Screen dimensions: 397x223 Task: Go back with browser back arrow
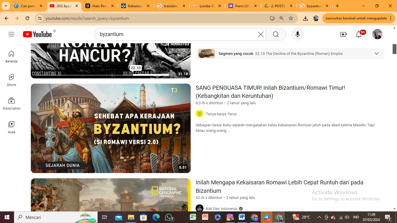click(x=6, y=18)
